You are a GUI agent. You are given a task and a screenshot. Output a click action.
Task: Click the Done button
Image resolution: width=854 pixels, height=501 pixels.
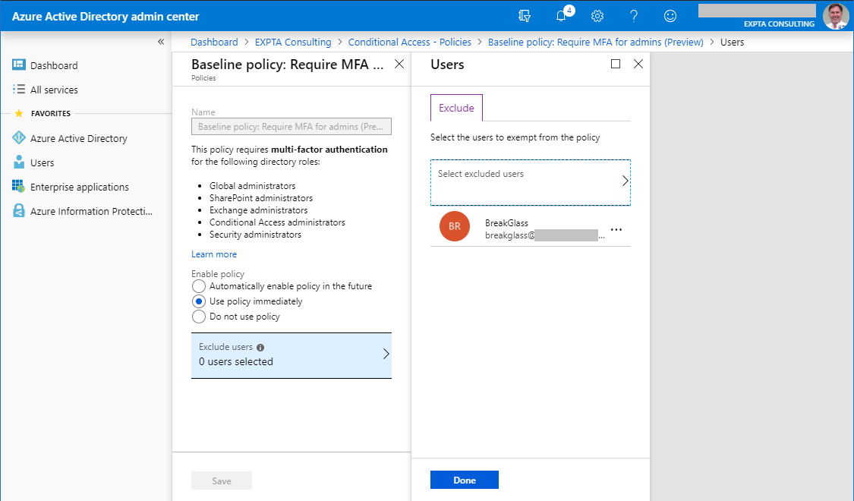tap(464, 480)
